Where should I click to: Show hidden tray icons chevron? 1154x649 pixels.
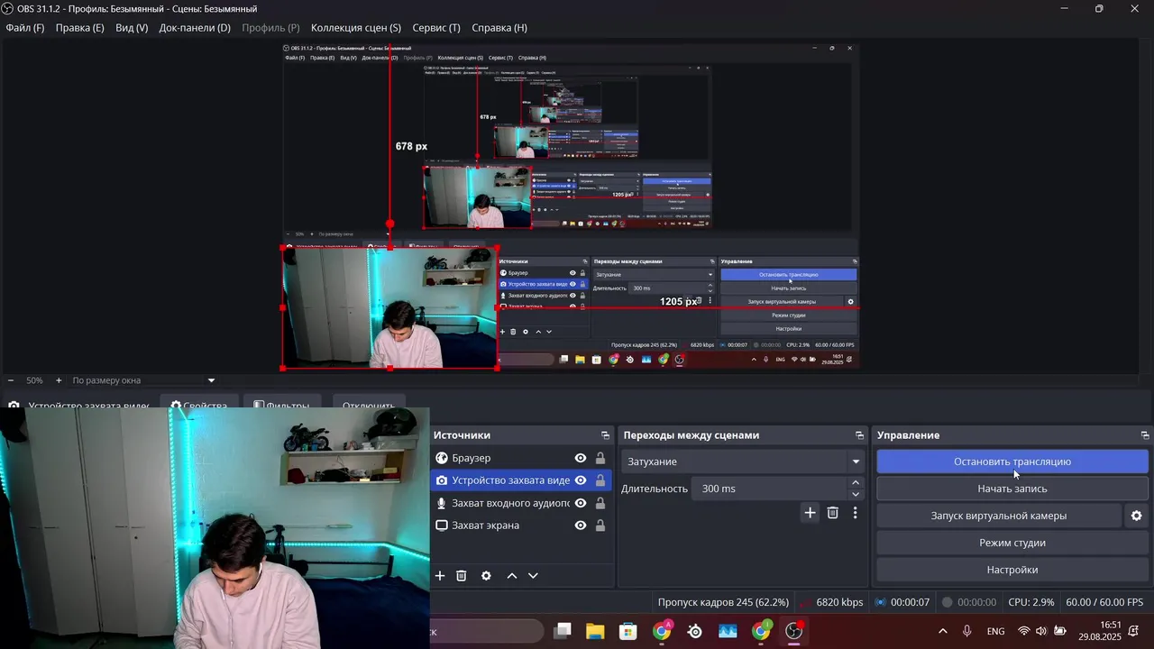pyautogui.click(x=943, y=631)
